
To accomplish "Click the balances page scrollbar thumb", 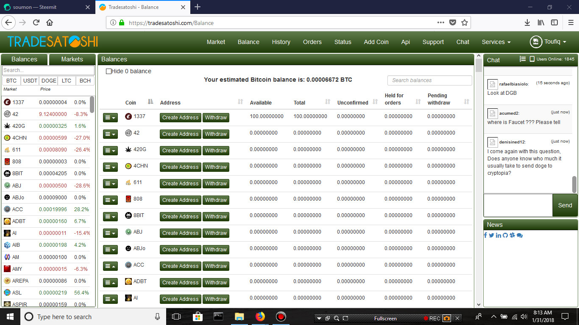I will tap(479, 66).
